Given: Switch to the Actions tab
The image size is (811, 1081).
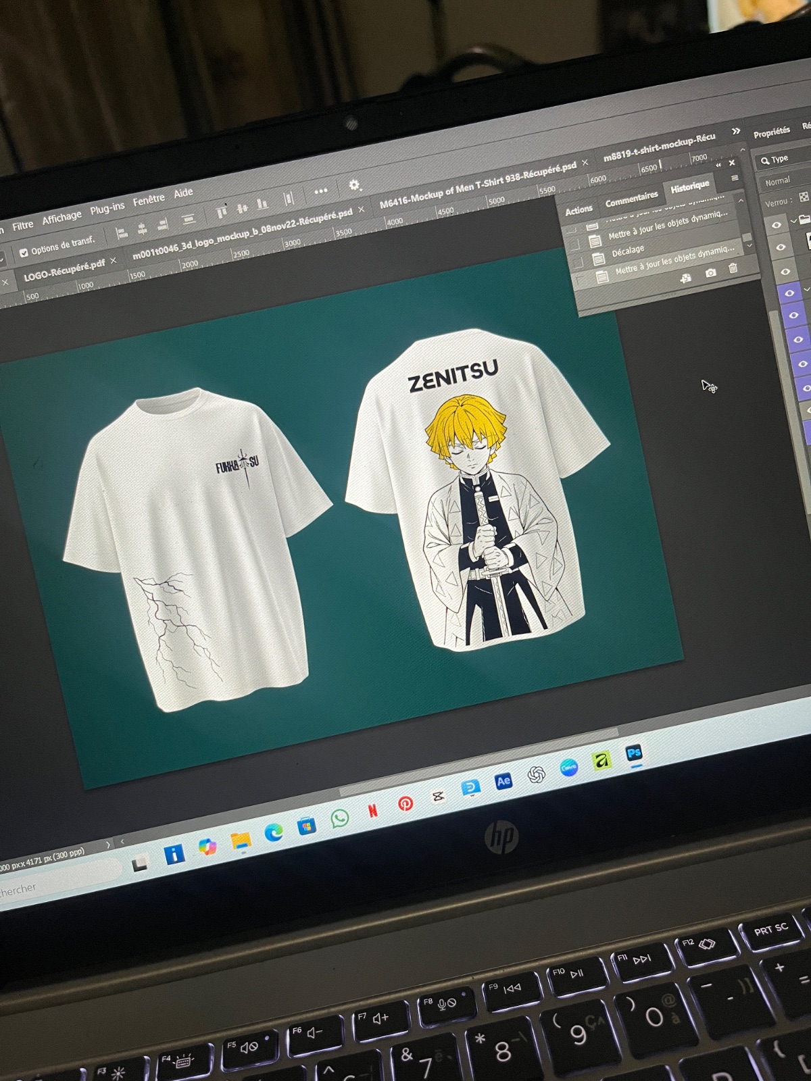Looking at the screenshot, I should 579,210.
